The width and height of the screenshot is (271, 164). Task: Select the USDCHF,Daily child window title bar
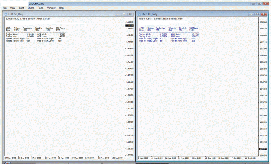[202, 14]
